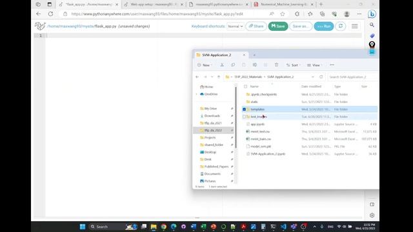Switch to the Web app setup browser tab

coord(154,5)
